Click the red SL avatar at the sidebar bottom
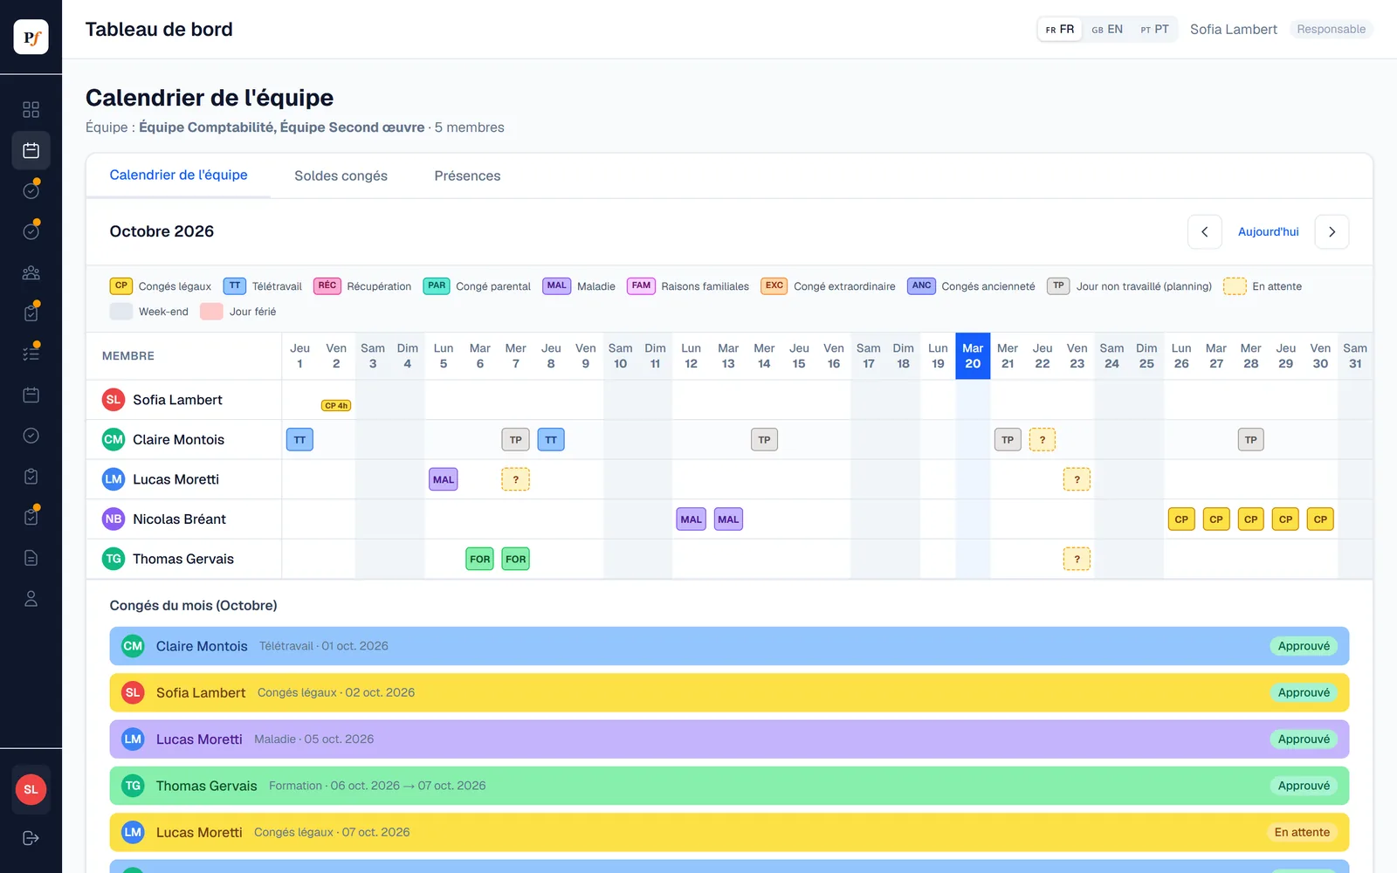This screenshot has height=873, width=1397. [31, 789]
